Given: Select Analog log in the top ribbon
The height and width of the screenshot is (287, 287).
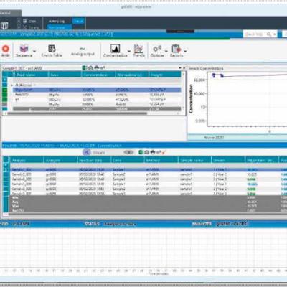Looking at the screenshot, I should tap(57, 22).
